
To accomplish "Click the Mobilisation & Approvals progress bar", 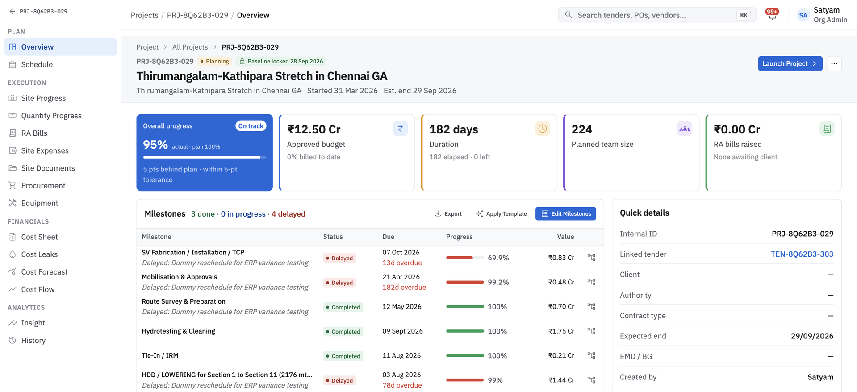I will 465,282.
